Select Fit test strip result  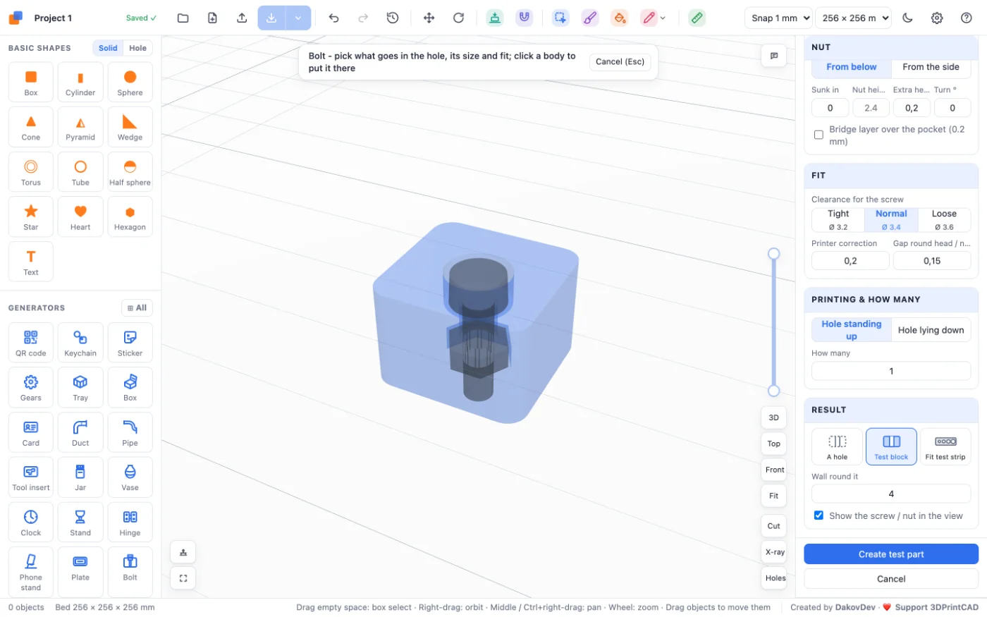945,446
